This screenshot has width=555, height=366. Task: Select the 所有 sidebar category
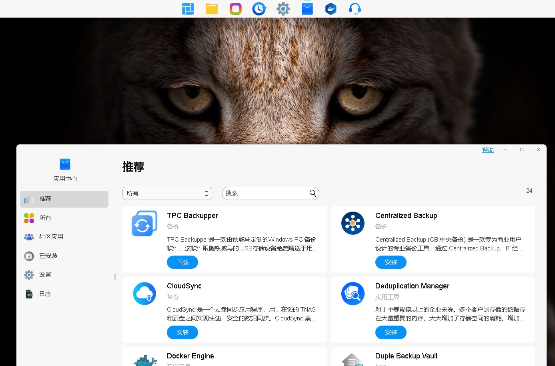click(x=64, y=218)
